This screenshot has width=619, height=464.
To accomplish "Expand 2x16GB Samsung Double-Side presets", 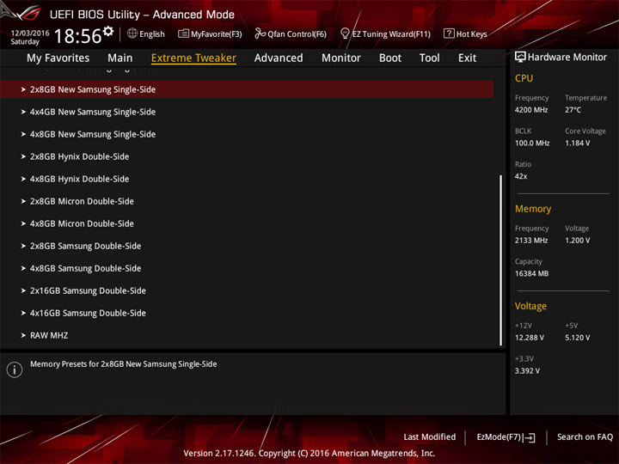I will [247, 290].
